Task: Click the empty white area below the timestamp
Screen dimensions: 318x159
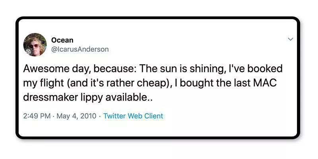Action: (x=159, y=129)
